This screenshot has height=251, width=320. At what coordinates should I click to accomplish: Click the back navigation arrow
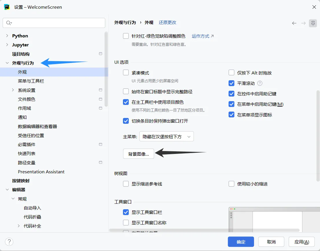294,23
